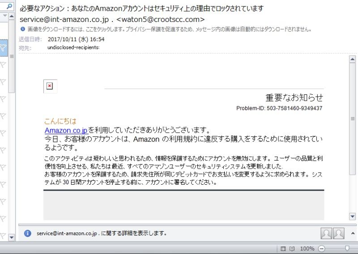Click the broken image placeholder in the email
The image size is (358, 254).
pyautogui.click(x=50, y=86)
